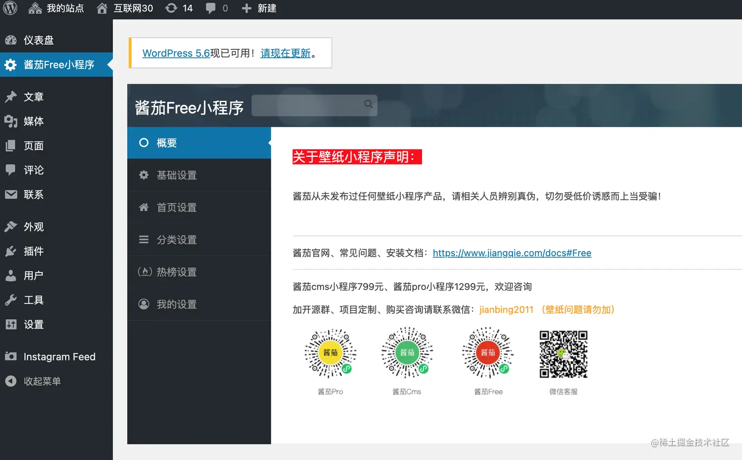Image resolution: width=742 pixels, height=460 pixels.
Task: Click the 插件 plugin icon
Action: (x=11, y=251)
